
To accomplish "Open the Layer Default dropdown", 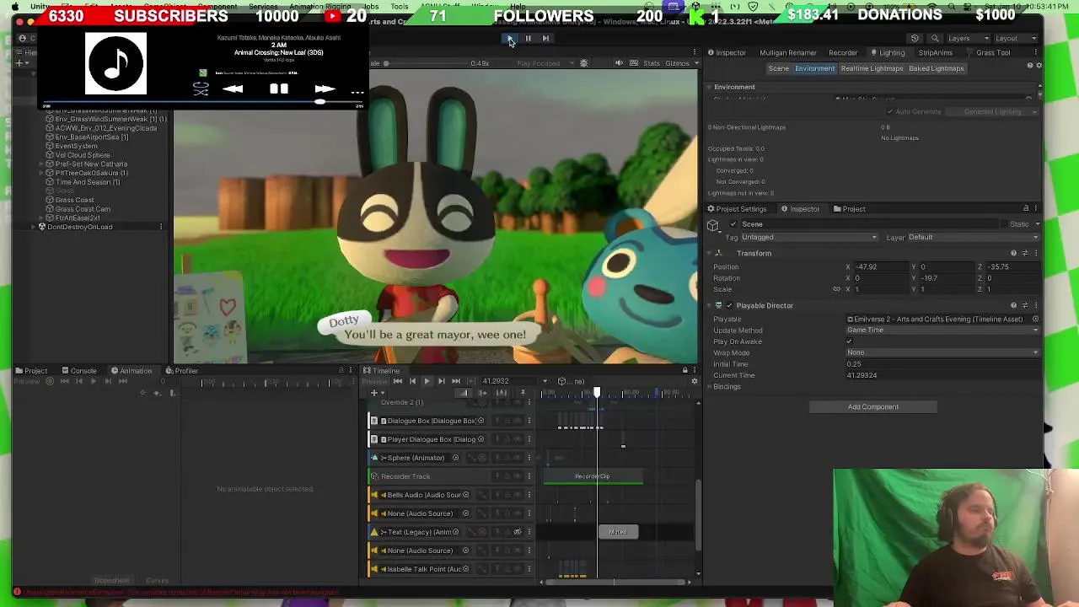I will coord(974,237).
